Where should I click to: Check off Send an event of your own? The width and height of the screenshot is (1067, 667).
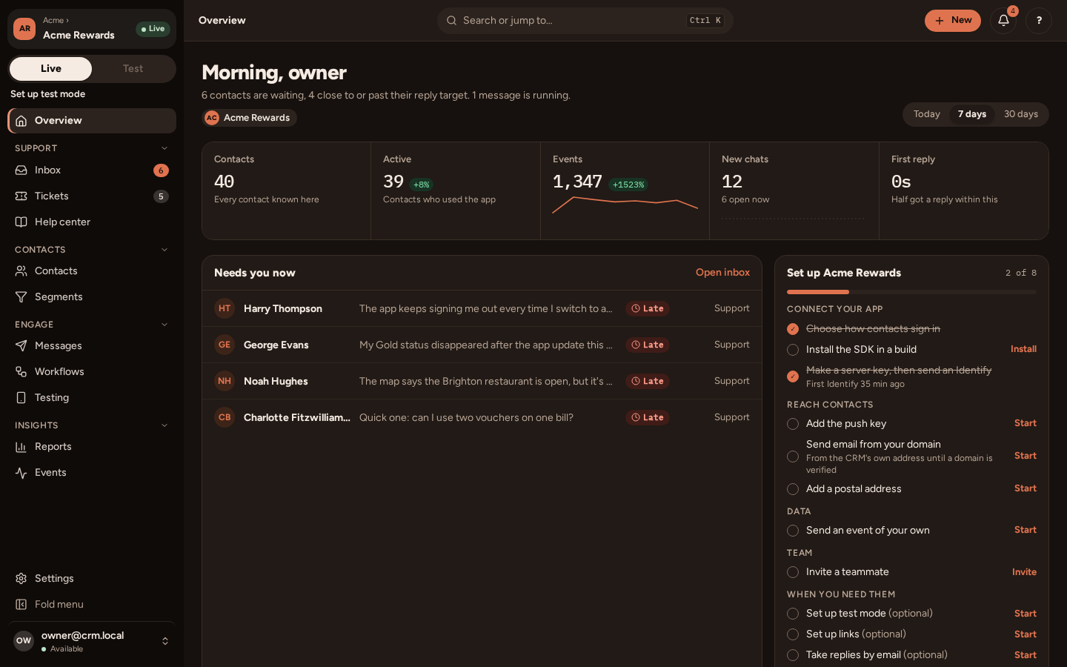[793, 531]
